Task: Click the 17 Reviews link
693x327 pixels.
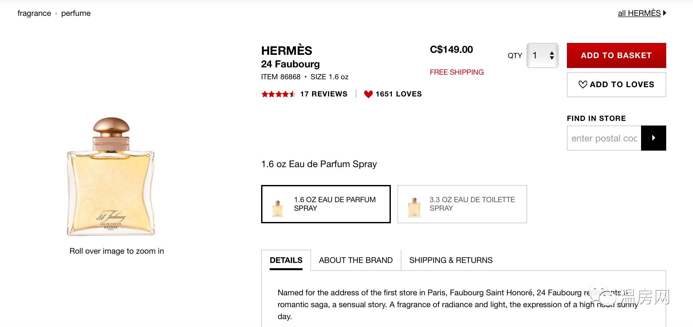Action: pyautogui.click(x=324, y=94)
